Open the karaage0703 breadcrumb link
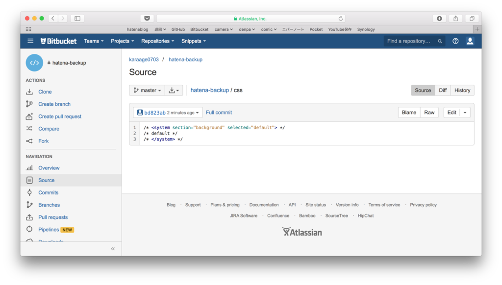Screen dimensions: 502x285 144,59
